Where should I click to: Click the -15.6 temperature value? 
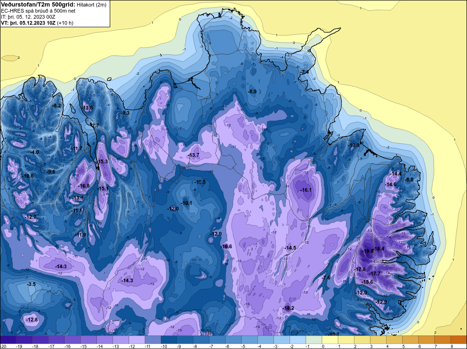click(367, 282)
